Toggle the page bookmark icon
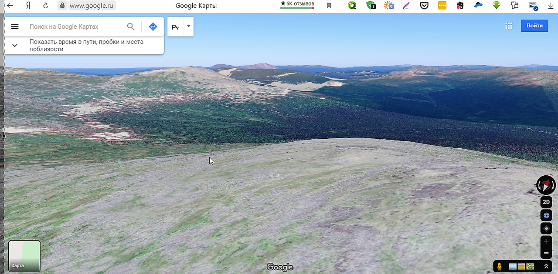 coord(329,6)
